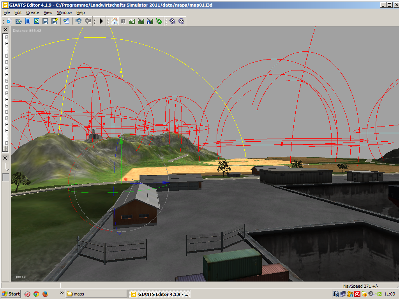The image size is (399, 299).
Task: Expand the first scenegraph tree node
Action: click(x=7, y=37)
